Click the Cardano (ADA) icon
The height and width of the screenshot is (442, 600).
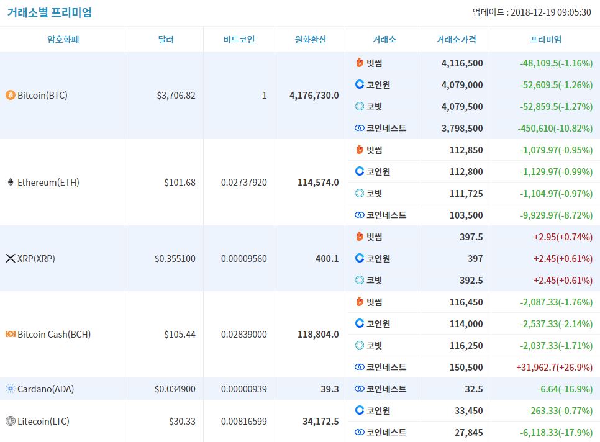click(11, 389)
